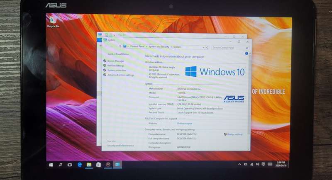Open the Action Center notifications icon

pyautogui.click(x=263, y=164)
